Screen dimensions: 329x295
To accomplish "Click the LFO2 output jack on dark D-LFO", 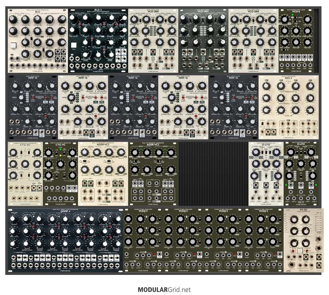I will [311, 185].
